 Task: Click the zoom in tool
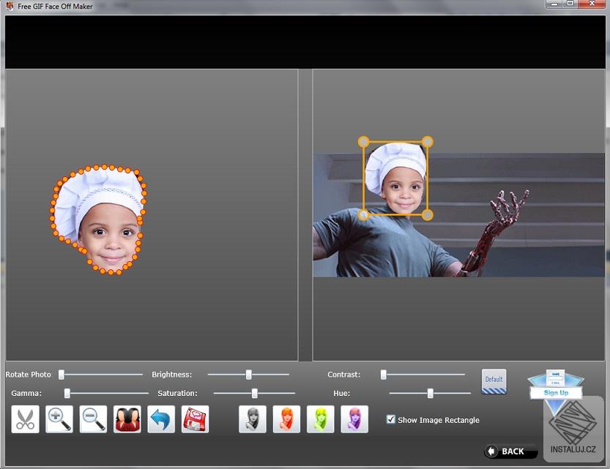pyautogui.click(x=59, y=419)
